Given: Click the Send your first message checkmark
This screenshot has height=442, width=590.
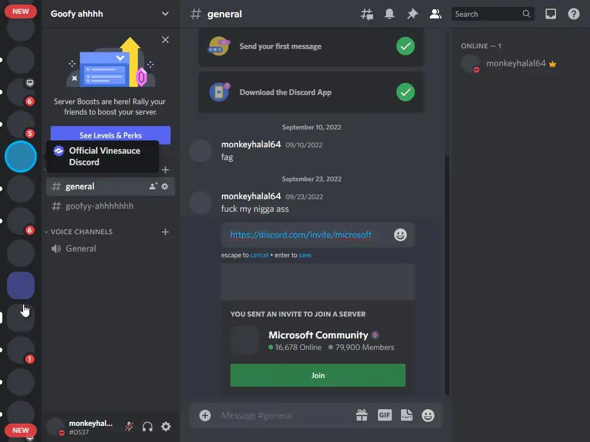Looking at the screenshot, I should pyautogui.click(x=406, y=46).
